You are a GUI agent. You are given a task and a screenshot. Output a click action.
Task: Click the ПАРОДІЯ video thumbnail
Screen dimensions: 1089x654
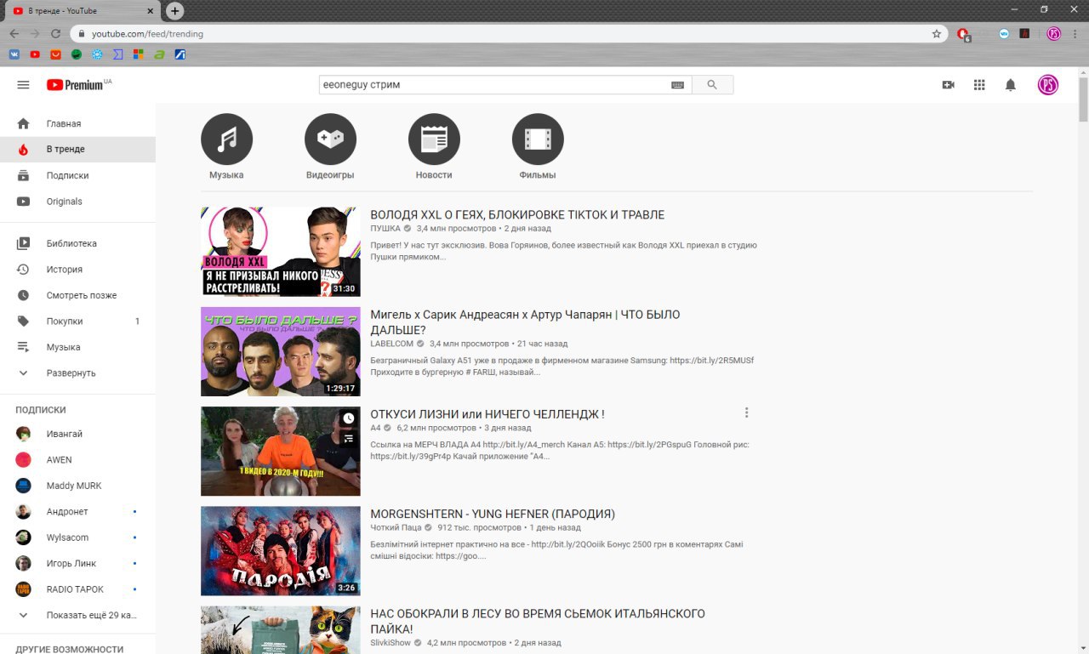[x=281, y=550]
